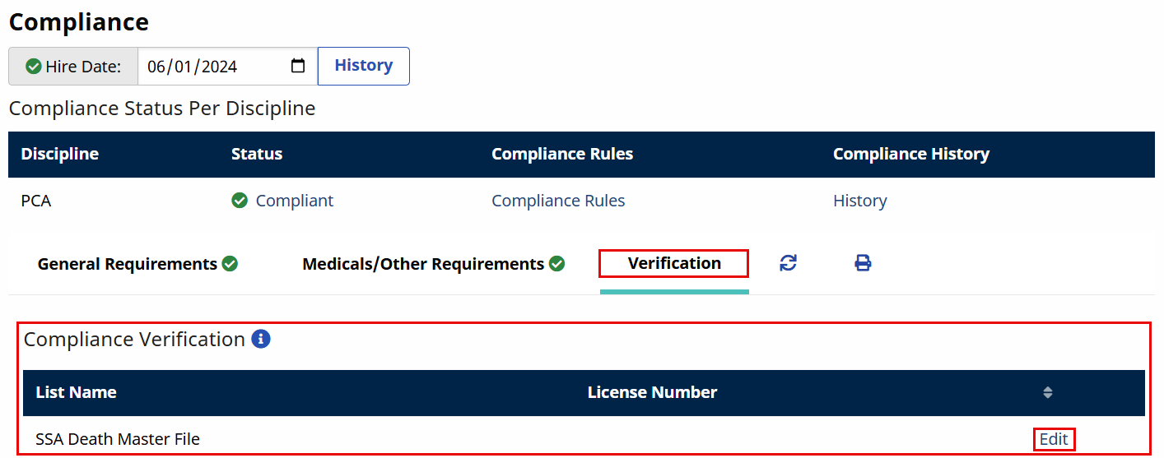Click Medicals/Other Requirements green check icon
Image resolution: width=1164 pixels, height=458 pixels.
point(556,264)
